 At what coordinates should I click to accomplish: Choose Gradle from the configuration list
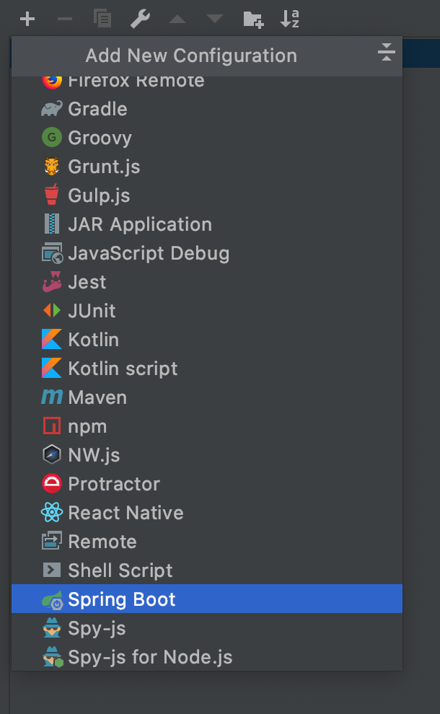pyautogui.click(x=207, y=109)
